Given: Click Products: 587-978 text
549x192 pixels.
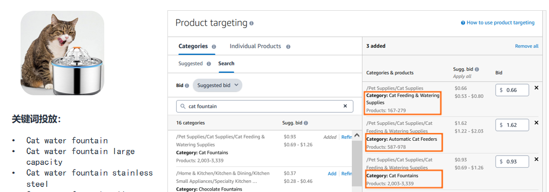Looking at the screenshot, I should [x=386, y=147].
